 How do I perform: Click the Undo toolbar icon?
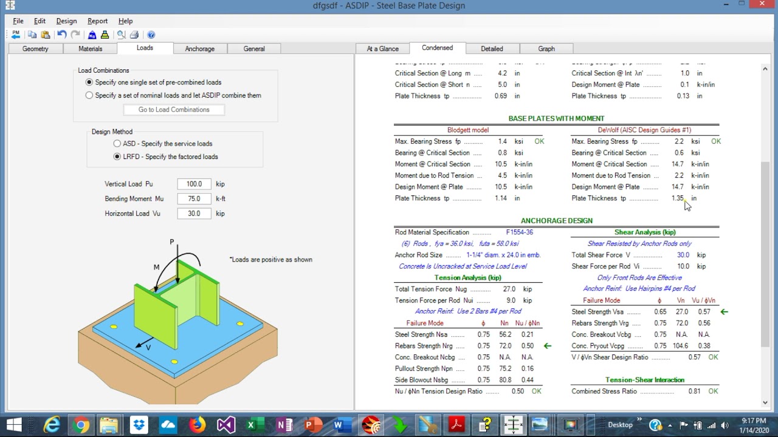[62, 35]
